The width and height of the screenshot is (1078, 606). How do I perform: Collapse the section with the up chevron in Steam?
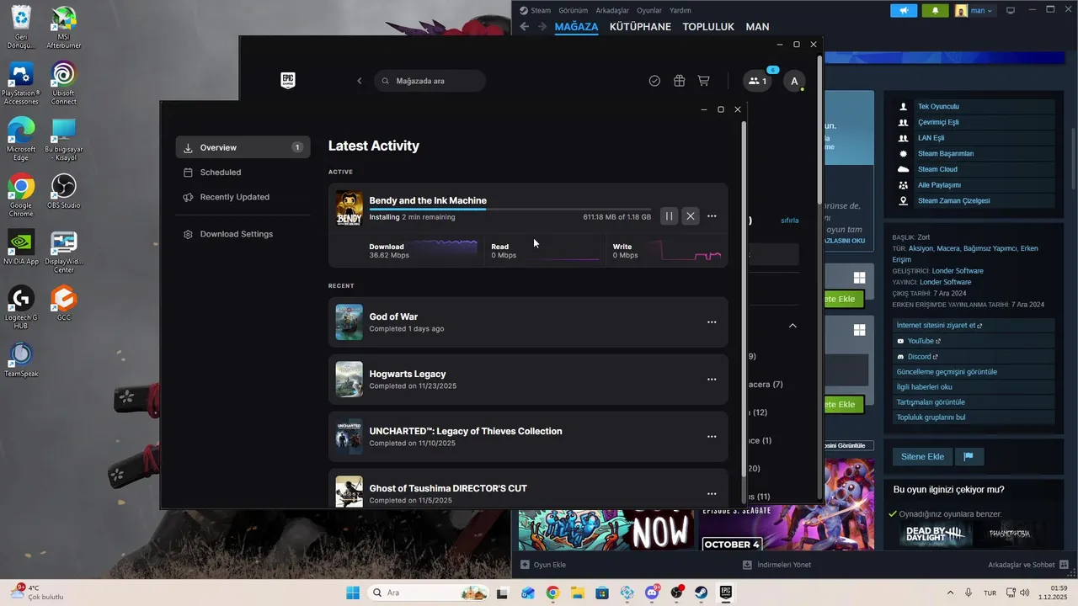pyautogui.click(x=792, y=326)
